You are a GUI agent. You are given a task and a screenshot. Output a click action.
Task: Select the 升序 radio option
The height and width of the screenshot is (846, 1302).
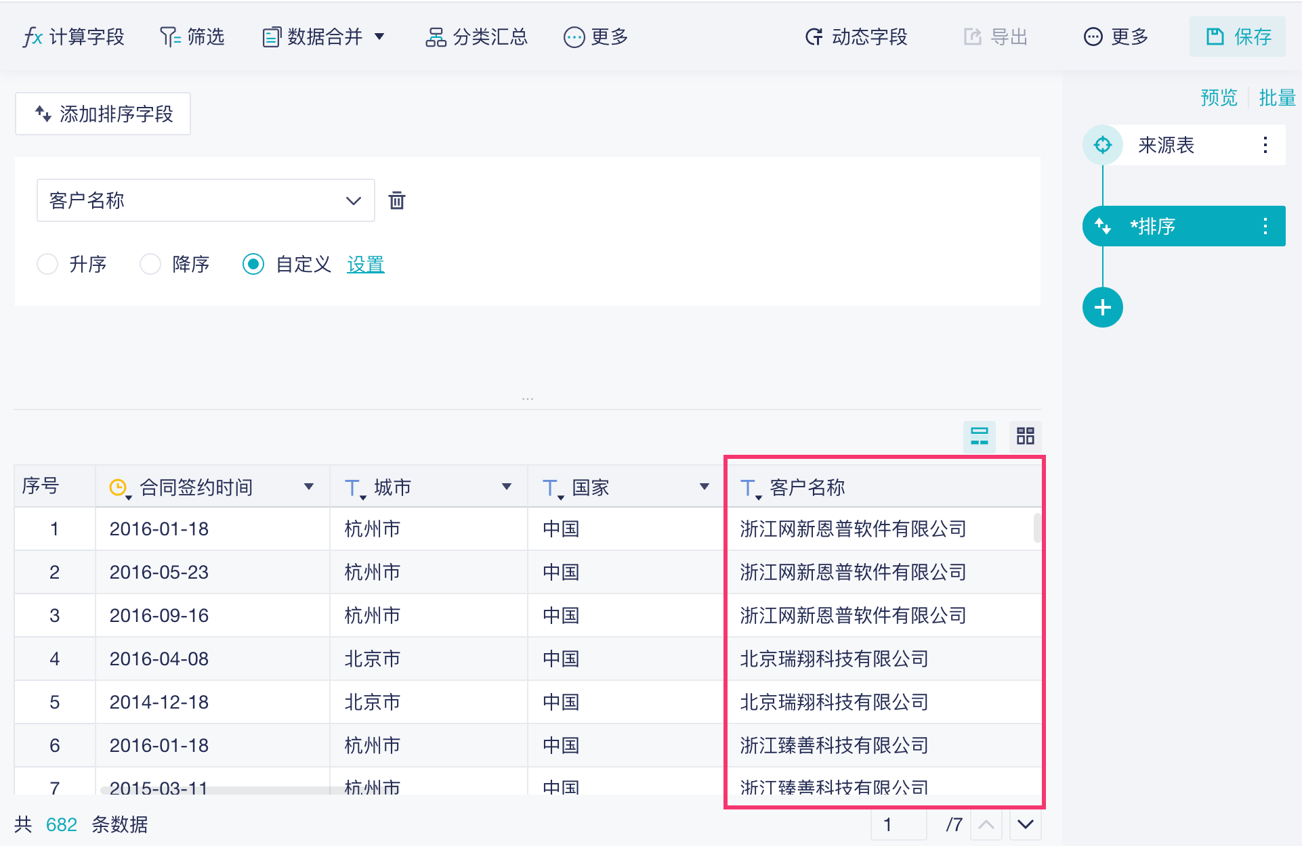pos(47,264)
